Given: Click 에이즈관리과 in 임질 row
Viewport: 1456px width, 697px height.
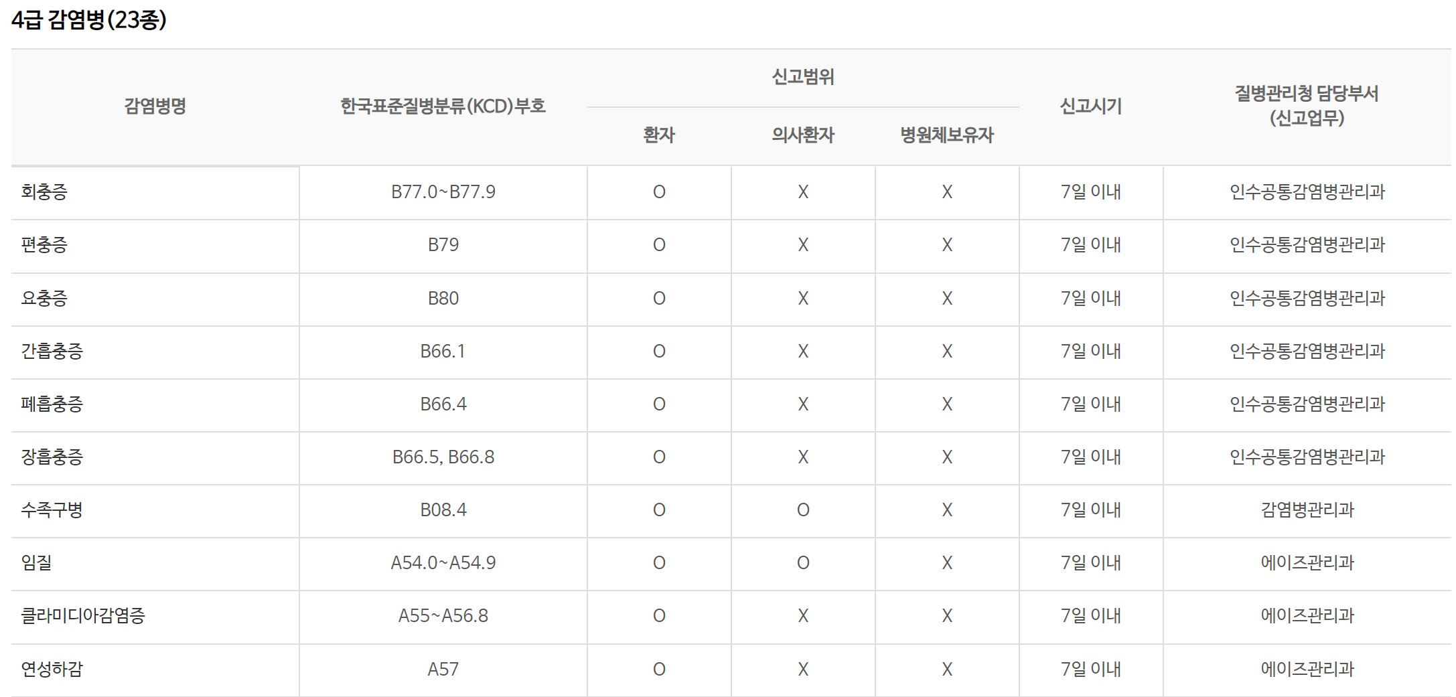Looking at the screenshot, I should coord(1307,563).
